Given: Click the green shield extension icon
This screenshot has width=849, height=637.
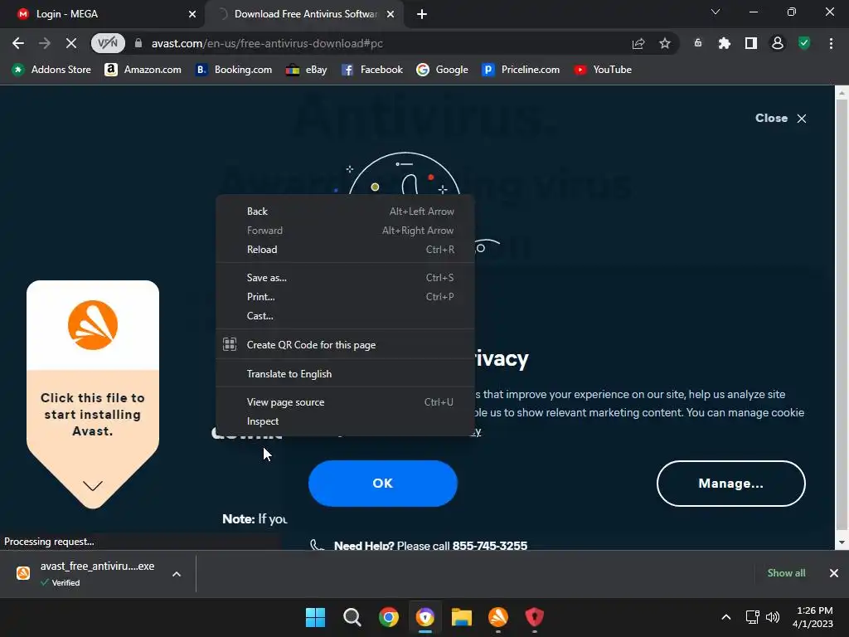Looking at the screenshot, I should coord(804,43).
